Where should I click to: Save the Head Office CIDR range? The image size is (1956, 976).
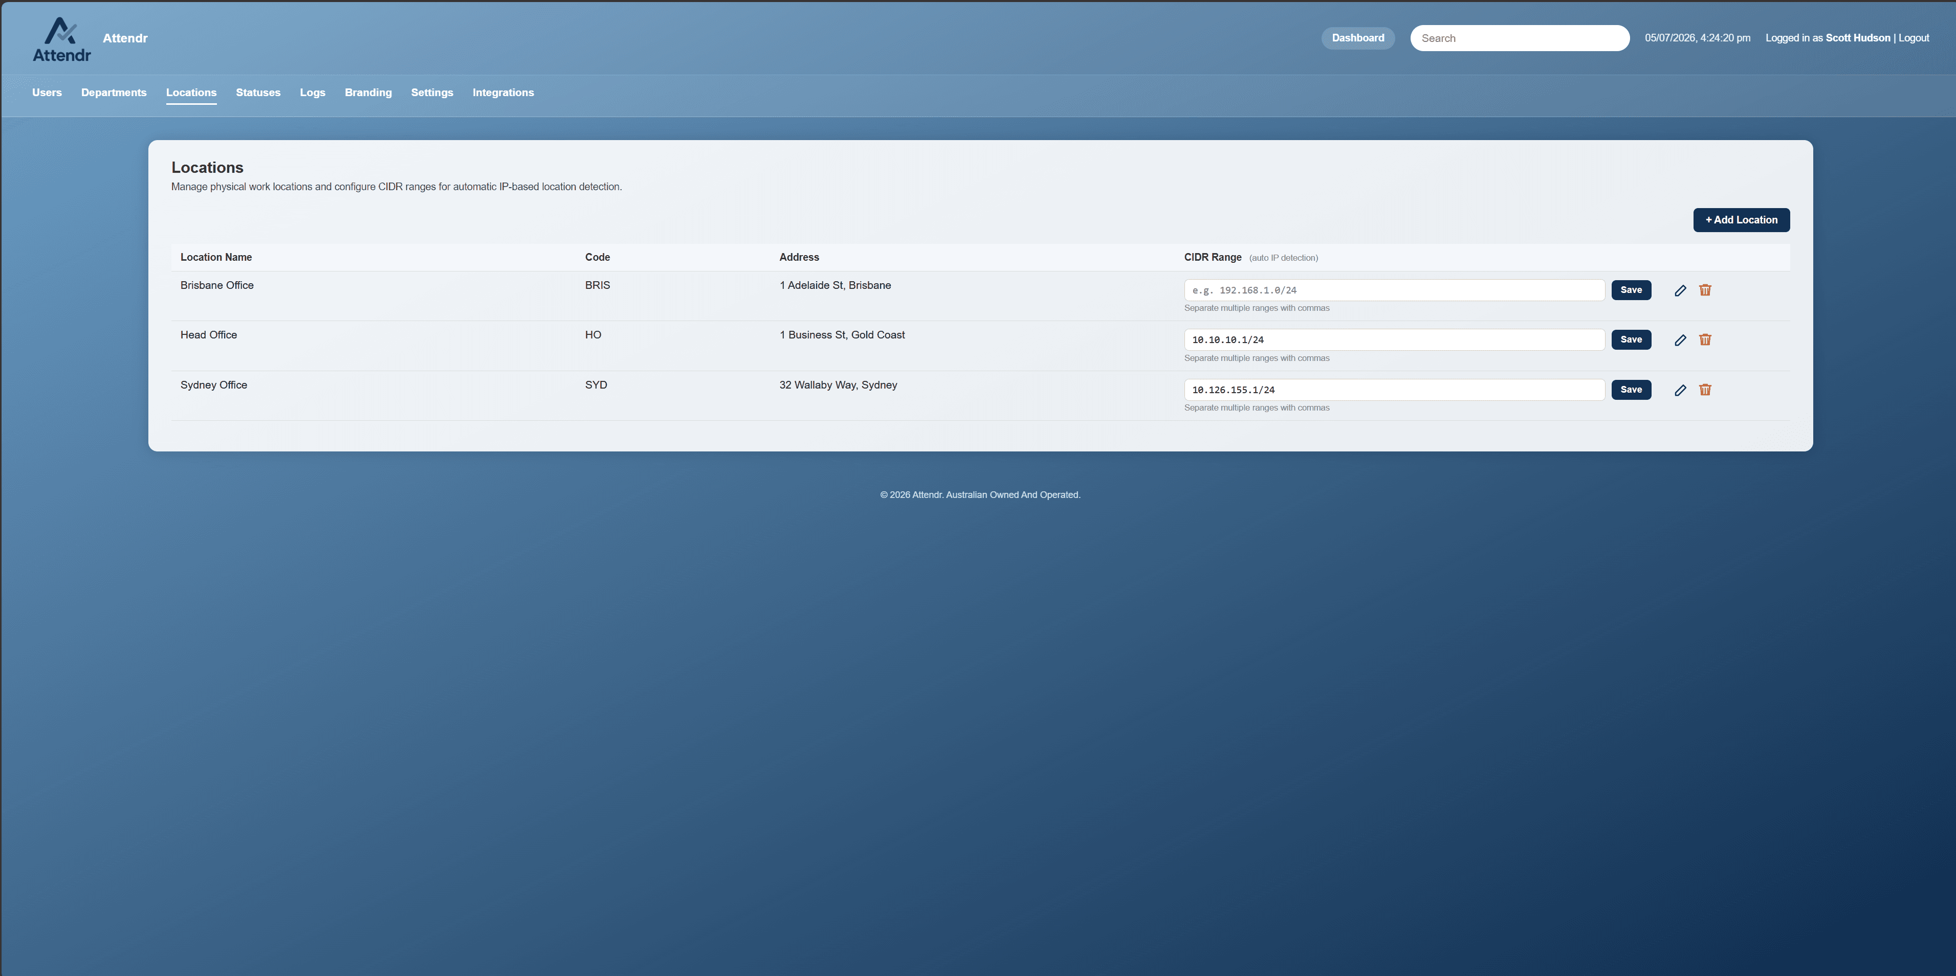click(x=1631, y=340)
